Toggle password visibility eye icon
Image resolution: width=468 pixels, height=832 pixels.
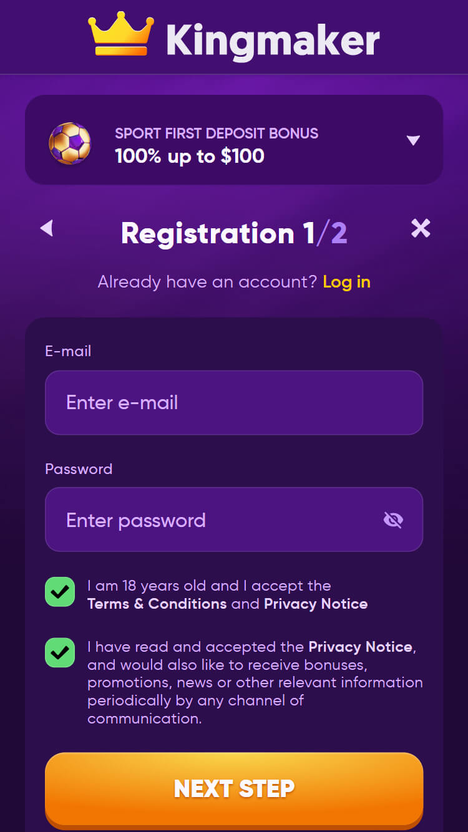(x=393, y=520)
